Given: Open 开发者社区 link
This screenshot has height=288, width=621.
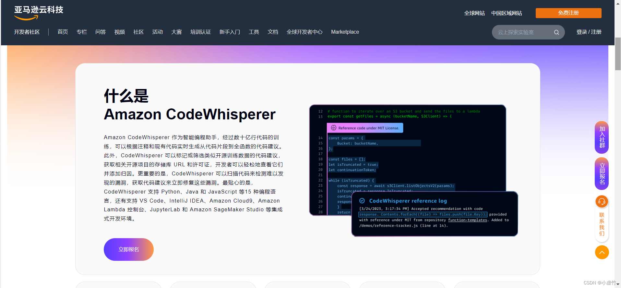Looking at the screenshot, I should (27, 32).
